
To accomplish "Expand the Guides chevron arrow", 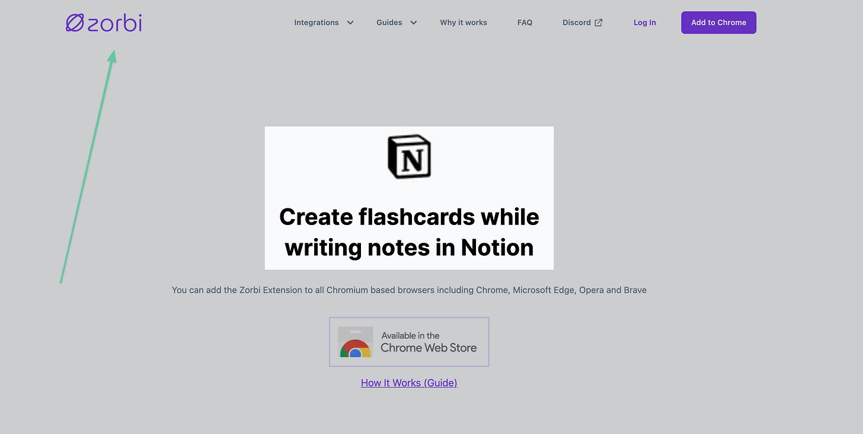I will (414, 22).
